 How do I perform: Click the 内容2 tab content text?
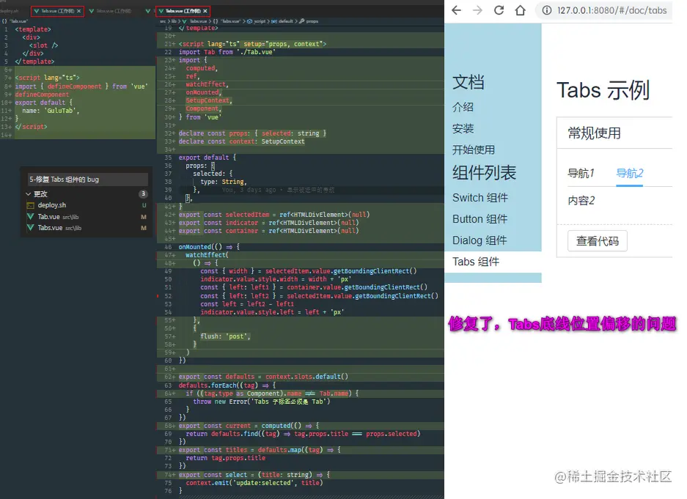581,201
